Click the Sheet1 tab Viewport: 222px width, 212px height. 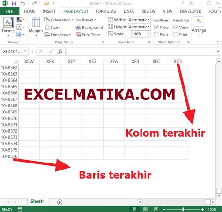pyautogui.click(x=37, y=201)
